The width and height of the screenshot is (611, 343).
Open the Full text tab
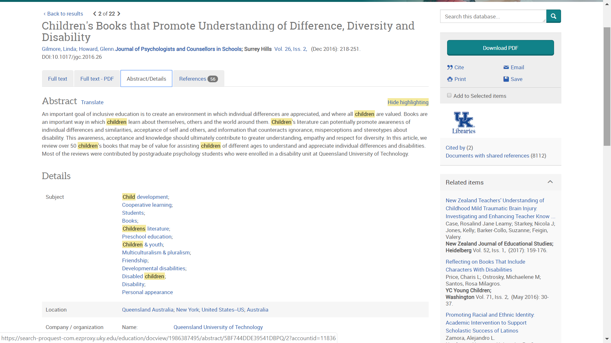click(x=57, y=78)
